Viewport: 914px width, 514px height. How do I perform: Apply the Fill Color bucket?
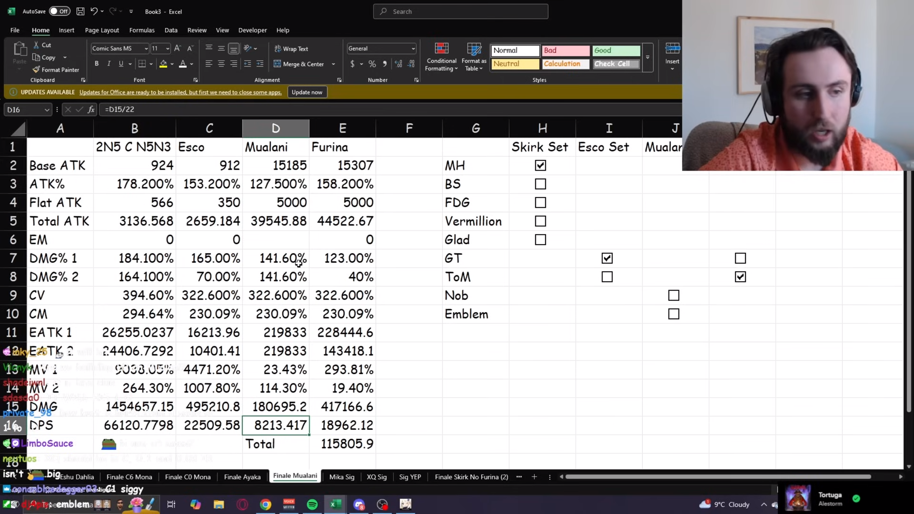point(163,64)
